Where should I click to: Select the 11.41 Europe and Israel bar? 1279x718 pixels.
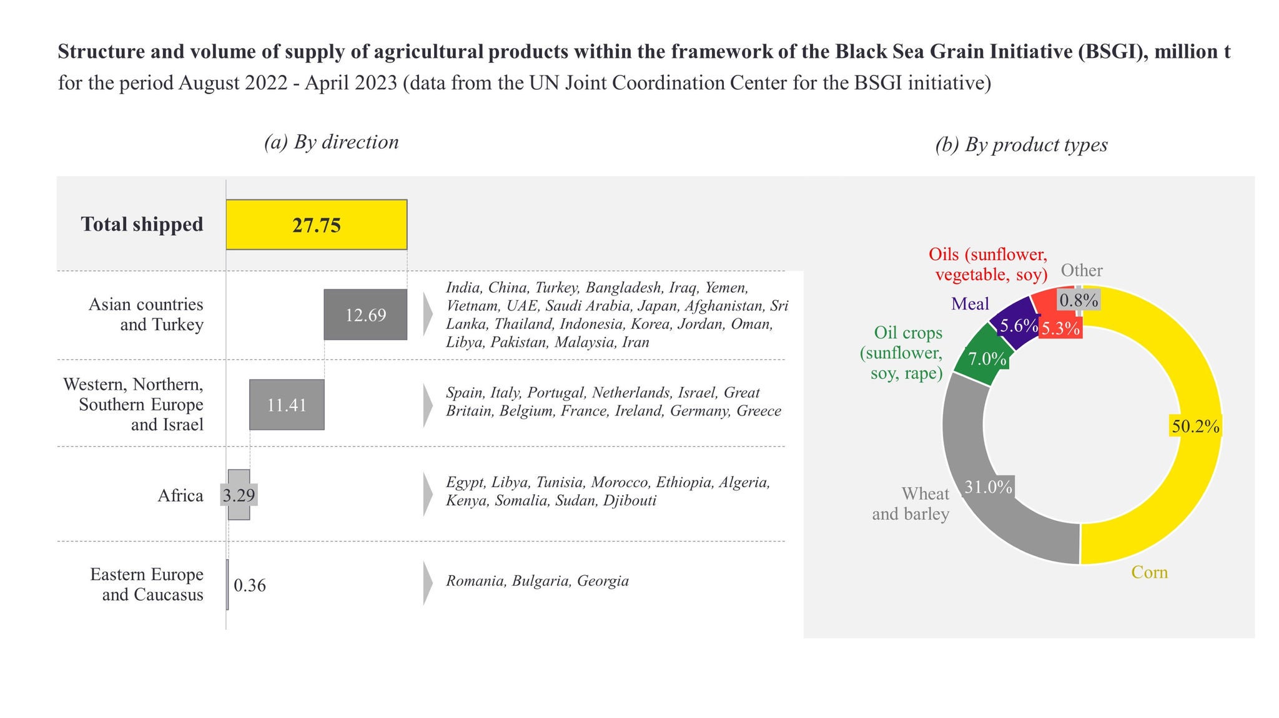287,405
